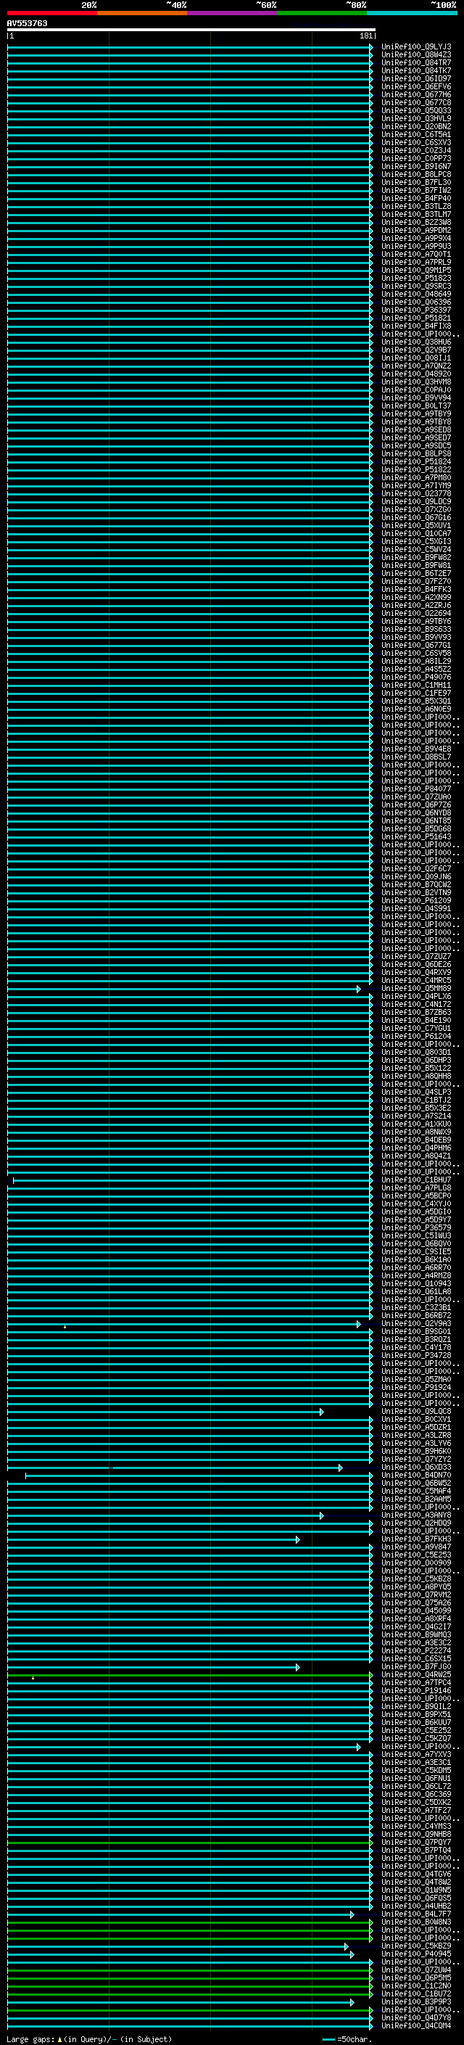Screen dimensions: 464x2045
Task: Click arrowhead ending the B3P9P3 alignment bar
Action: coord(352,2002)
